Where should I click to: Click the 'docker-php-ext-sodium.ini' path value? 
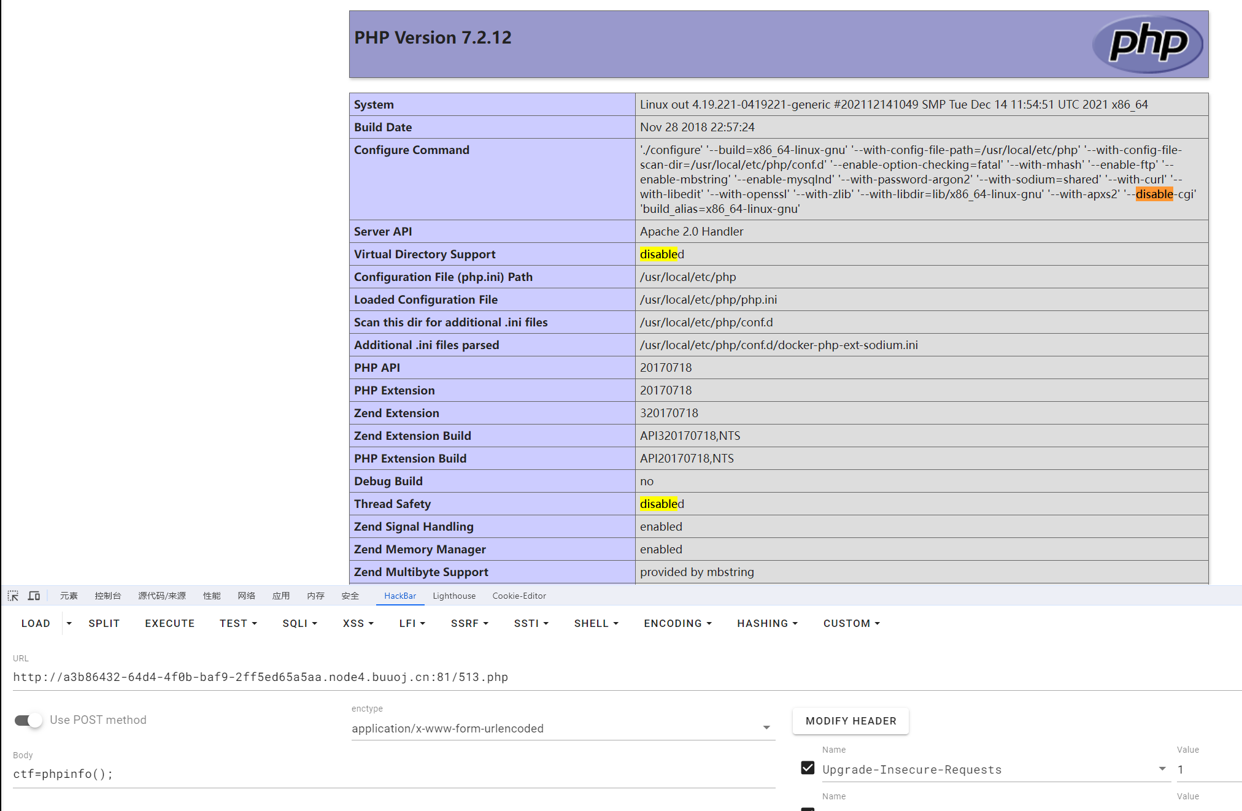pos(779,345)
